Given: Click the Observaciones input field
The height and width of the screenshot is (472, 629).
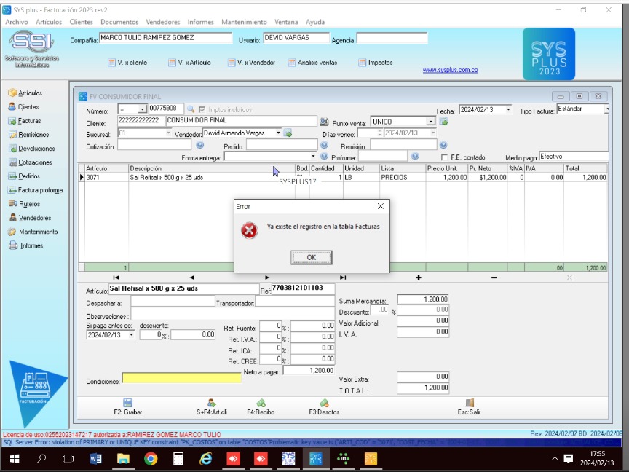Looking at the screenshot, I should point(233,314).
